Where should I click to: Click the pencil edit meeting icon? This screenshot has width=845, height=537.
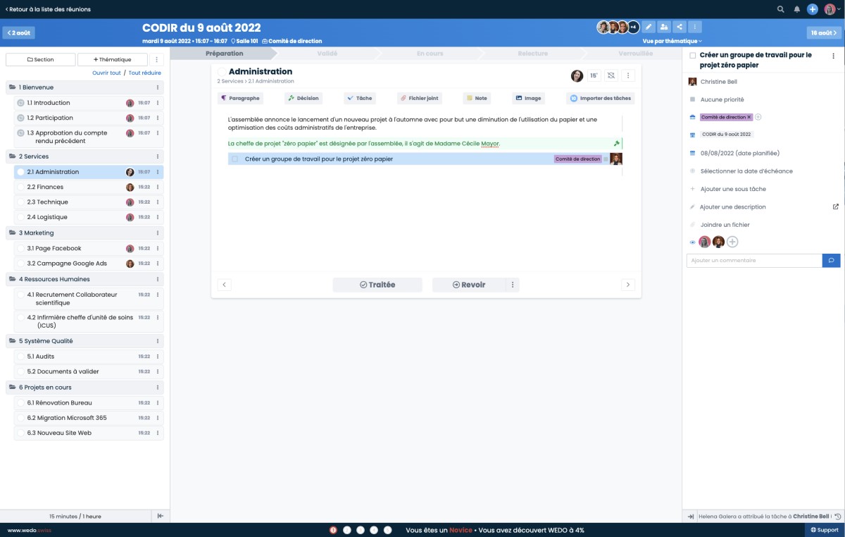[x=648, y=27]
